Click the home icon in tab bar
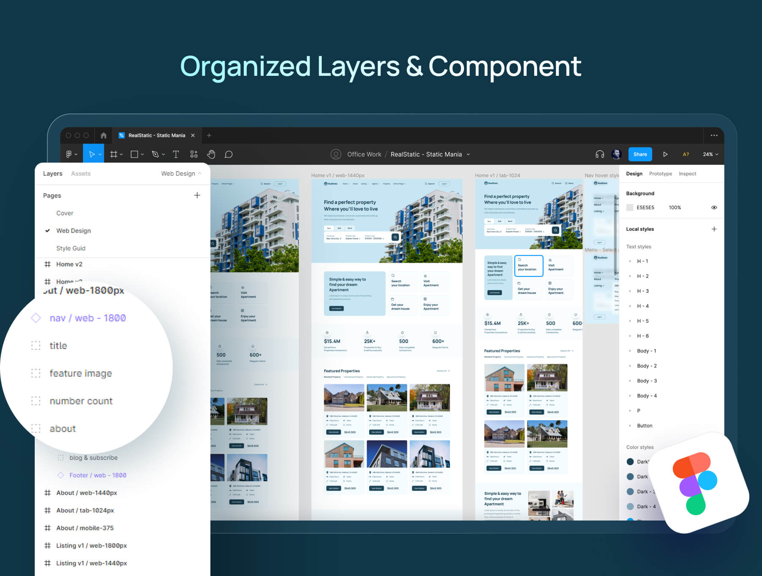This screenshot has width=762, height=576. coord(104,136)
